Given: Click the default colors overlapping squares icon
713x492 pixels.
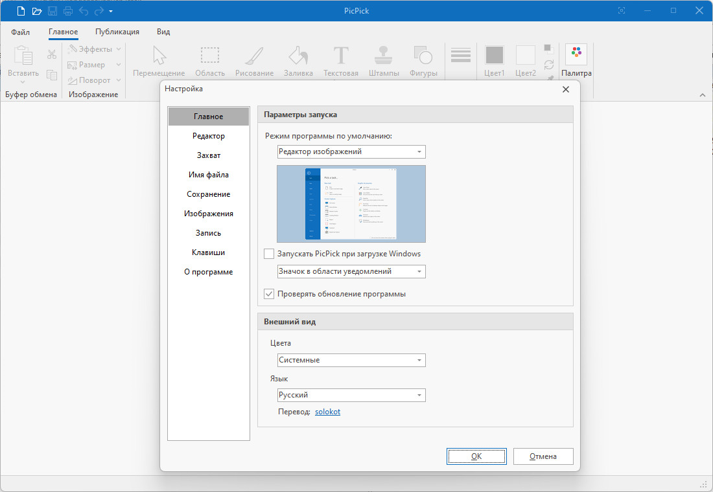Looking at the screenshot, I should click(549, 49).
